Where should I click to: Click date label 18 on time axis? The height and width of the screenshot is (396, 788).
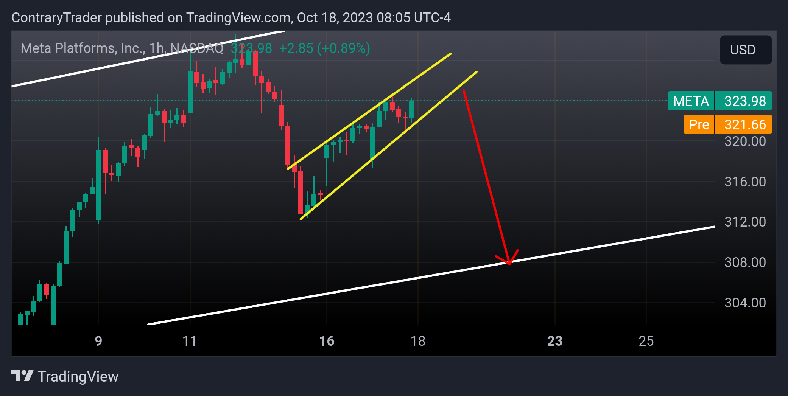418,341
